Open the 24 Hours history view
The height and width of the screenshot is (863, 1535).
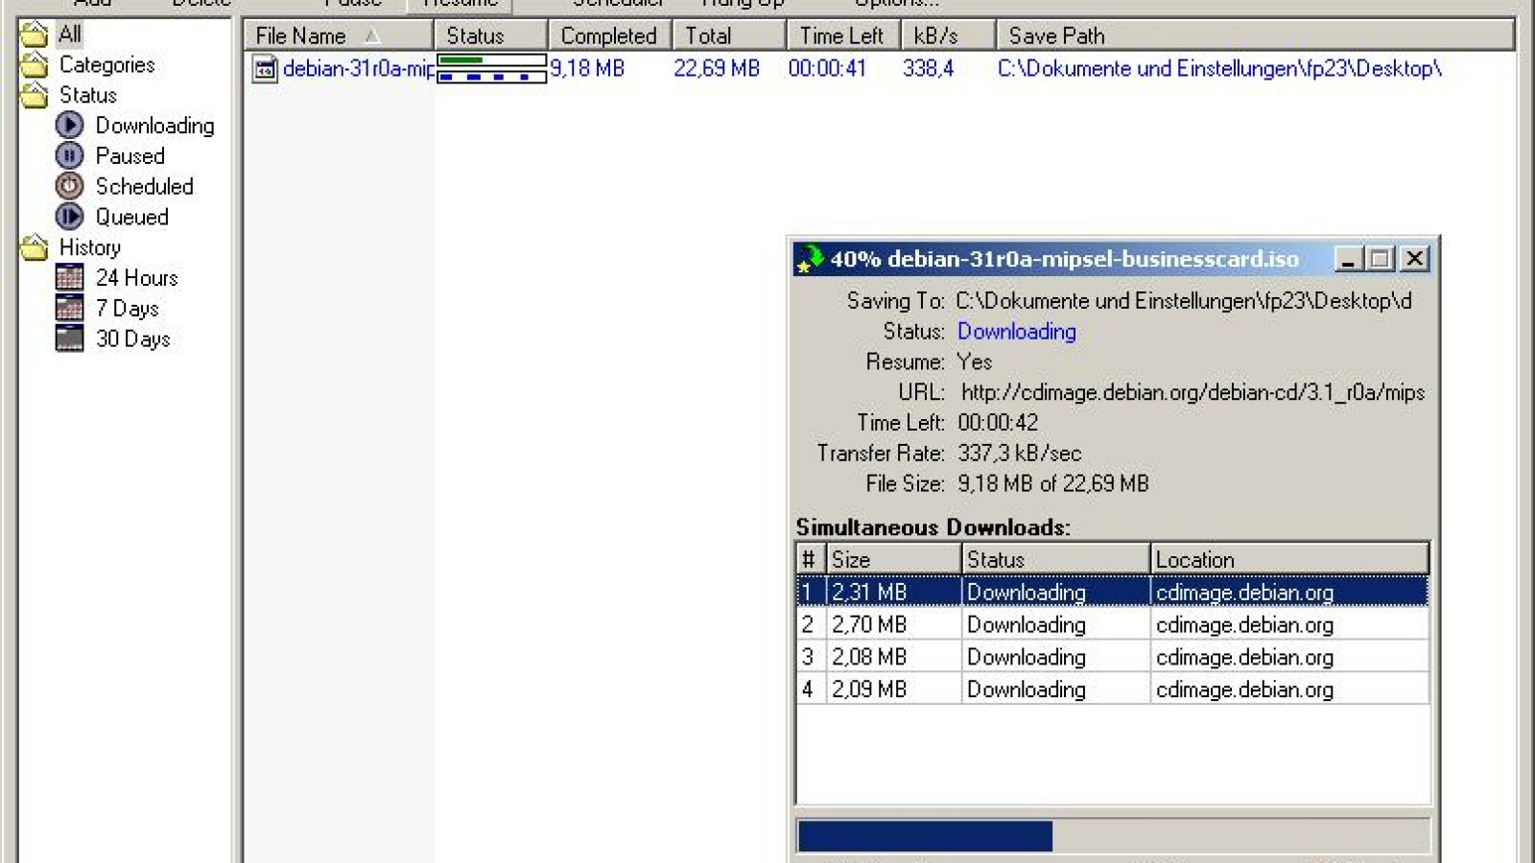135,278
